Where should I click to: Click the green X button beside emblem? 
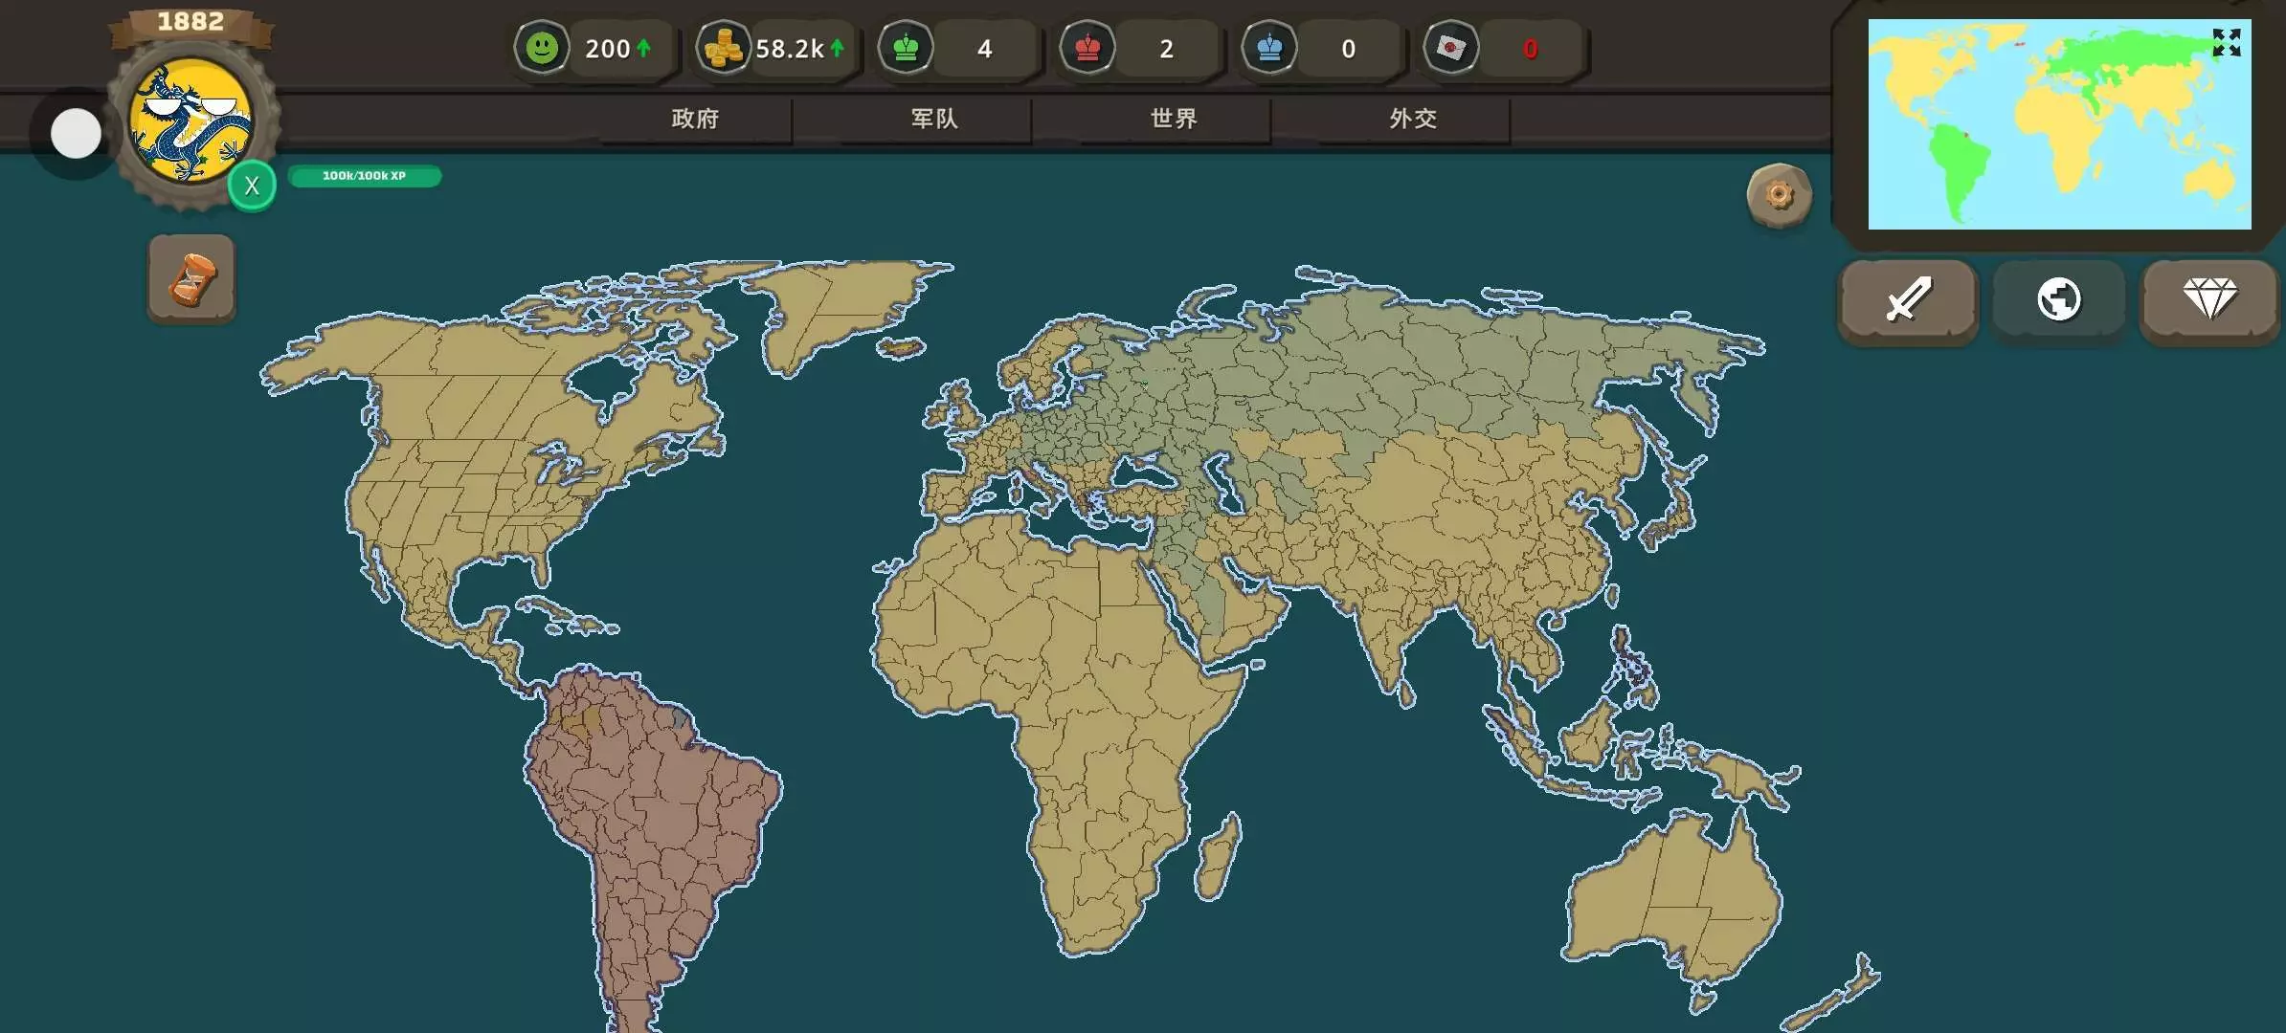(252, 186)
